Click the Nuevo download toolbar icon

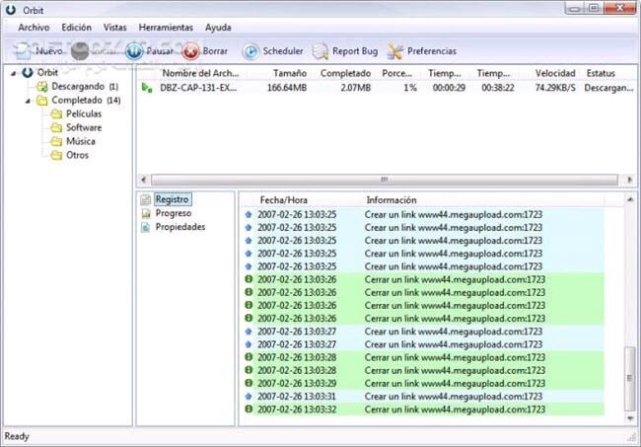coord(22,51)
